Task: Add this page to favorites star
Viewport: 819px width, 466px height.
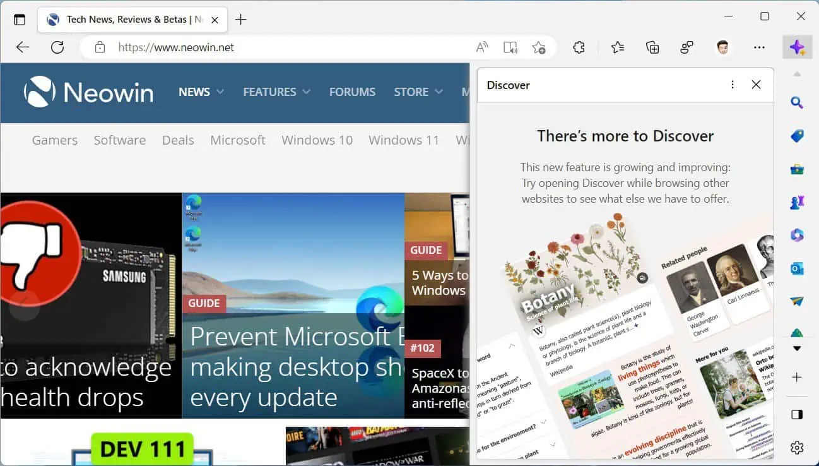Action: click(538, 47)
